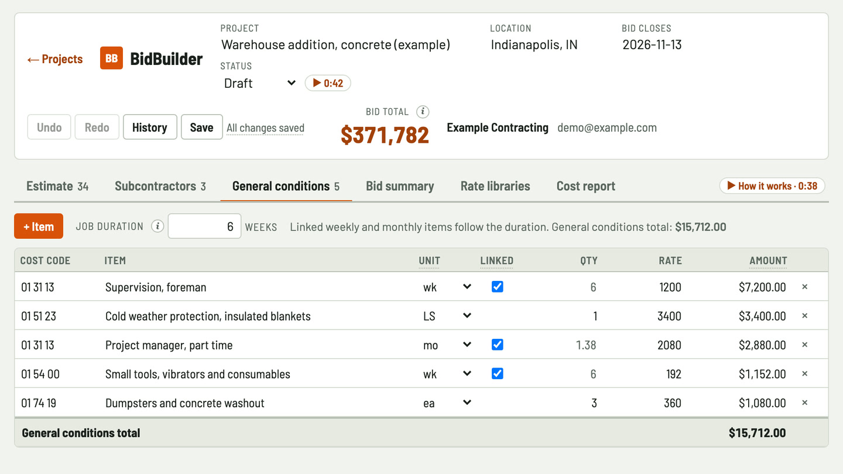The width and height of the screenshot is (843, 474).
Task: Delete the Cold weather protection row
Action: pos(804,316)
